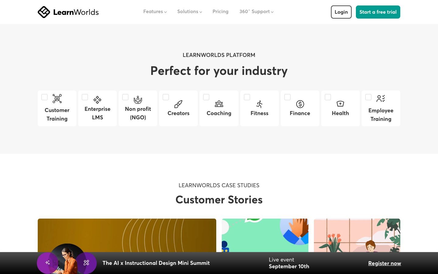Click Start a free trial button
438x274 pixels.
(x=378, y=12)
